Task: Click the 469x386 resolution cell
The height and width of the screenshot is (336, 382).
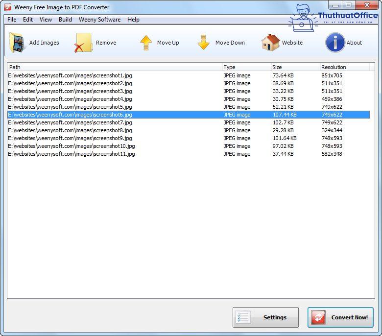Action: (332, 99)
